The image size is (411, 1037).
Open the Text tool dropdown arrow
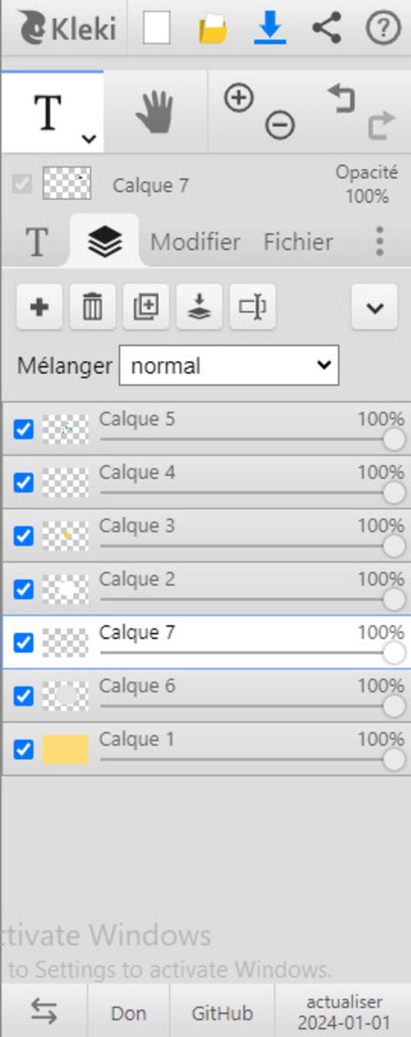[89, 139]
